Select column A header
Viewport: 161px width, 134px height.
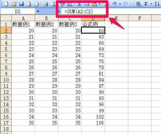[23, 18]
